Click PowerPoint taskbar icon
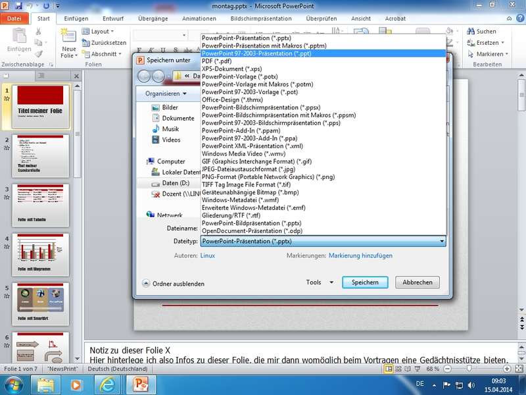This screenshot has height=395, width=526. (141, 385)
